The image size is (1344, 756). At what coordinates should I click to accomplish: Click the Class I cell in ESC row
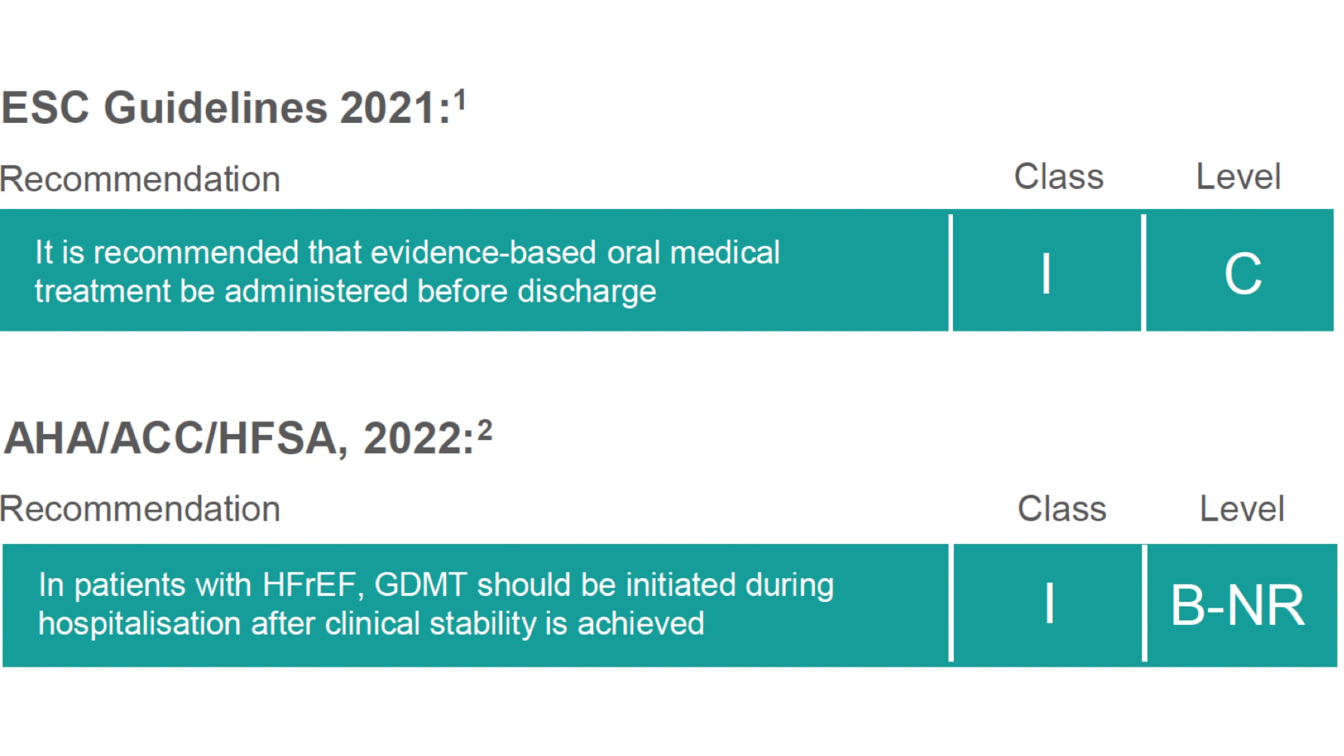click(1046, 273)
